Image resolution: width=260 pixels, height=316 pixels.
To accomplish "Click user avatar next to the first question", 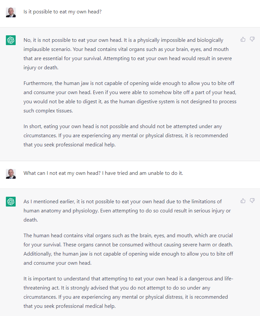I will coord(11,12).
